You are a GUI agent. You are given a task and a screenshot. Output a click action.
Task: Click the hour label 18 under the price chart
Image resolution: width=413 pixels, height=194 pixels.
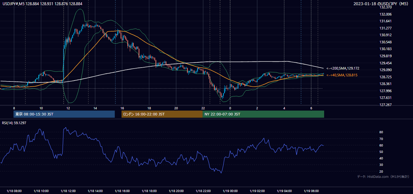tap(149, 108)
